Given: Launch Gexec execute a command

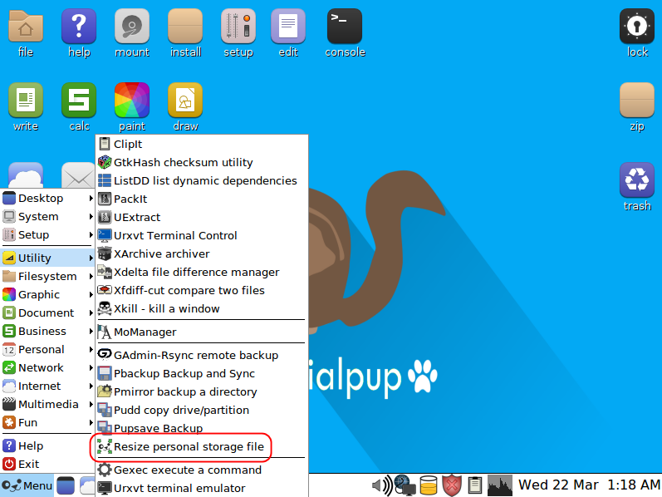Looking at the screenshot, I should [x=202, y=470].
